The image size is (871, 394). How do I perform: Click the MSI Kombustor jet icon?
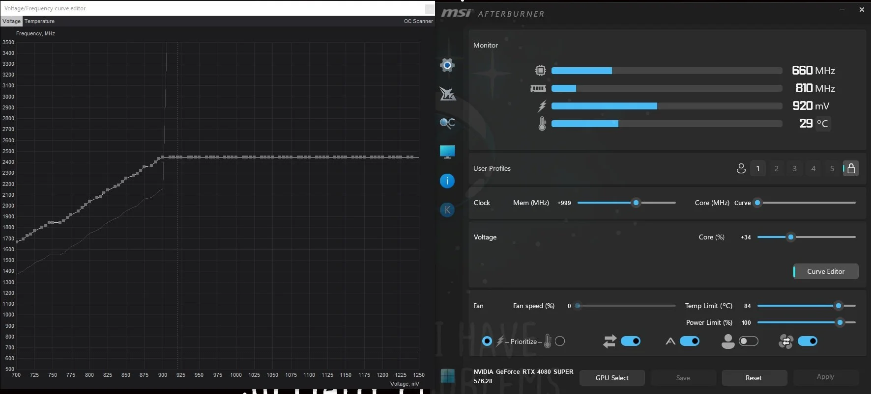tap(447, 94)
